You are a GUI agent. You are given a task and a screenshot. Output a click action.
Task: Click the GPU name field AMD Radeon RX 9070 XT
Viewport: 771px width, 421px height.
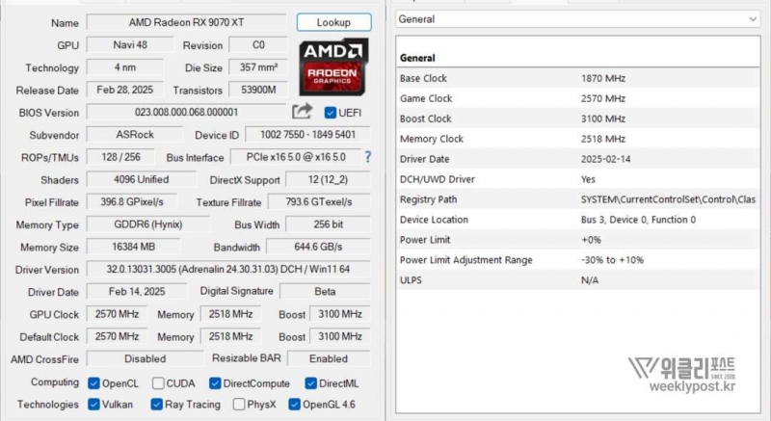[x=186, y=22]
